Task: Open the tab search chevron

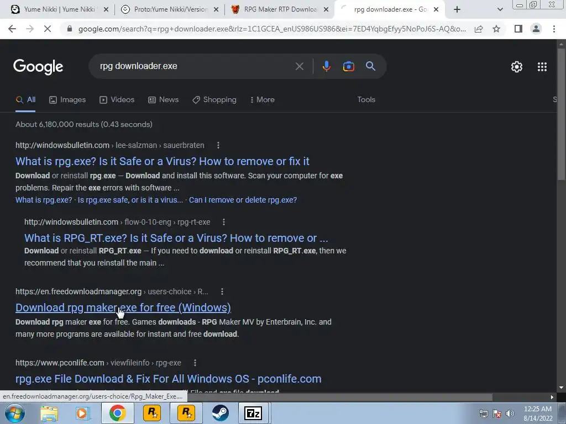Action: (x=500, y=10)
